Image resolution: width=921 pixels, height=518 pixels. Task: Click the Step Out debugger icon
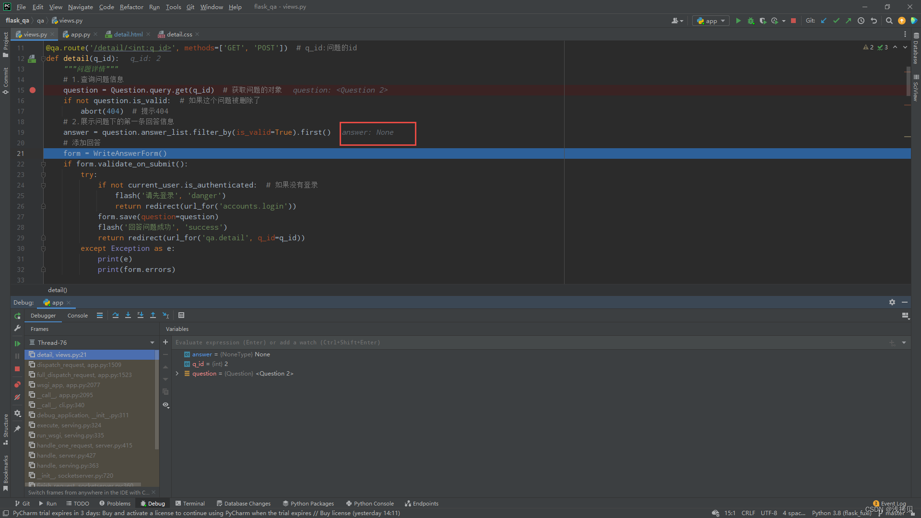point(153,315)
